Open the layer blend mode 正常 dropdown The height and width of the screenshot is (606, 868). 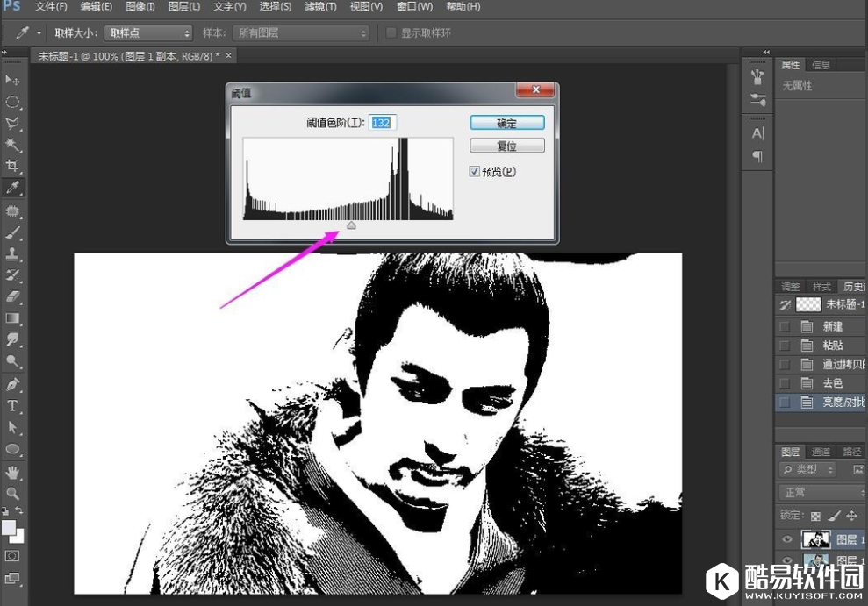click(821, 492)
